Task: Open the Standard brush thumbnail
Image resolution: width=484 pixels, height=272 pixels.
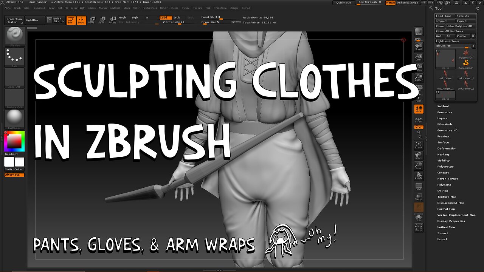Action: pyautogui.click(x=15, y=37)
